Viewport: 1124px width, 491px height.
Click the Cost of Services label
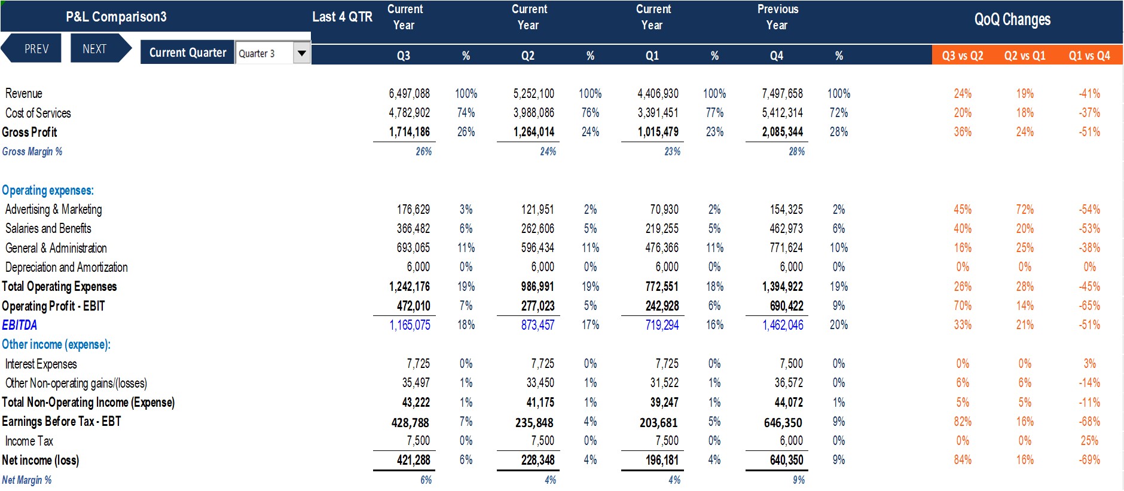(38, 113)
